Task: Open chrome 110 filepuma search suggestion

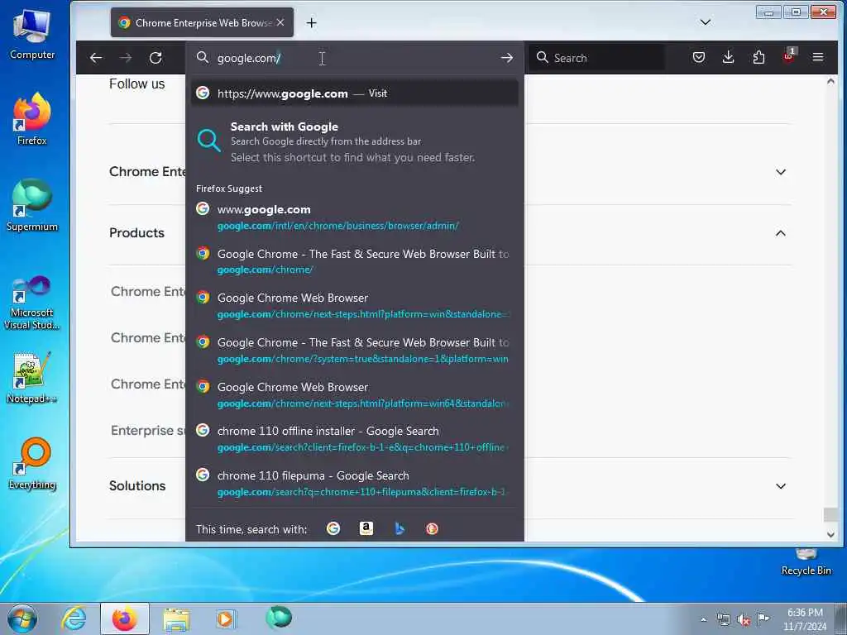Action: (x=354, y=483)
